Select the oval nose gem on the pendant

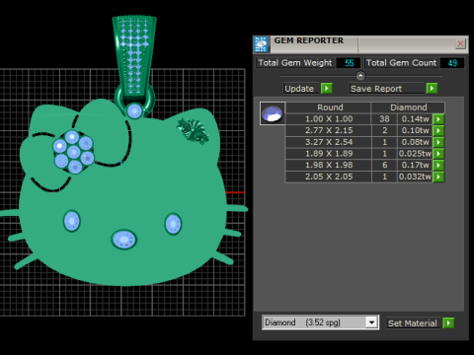pos(123,240)
